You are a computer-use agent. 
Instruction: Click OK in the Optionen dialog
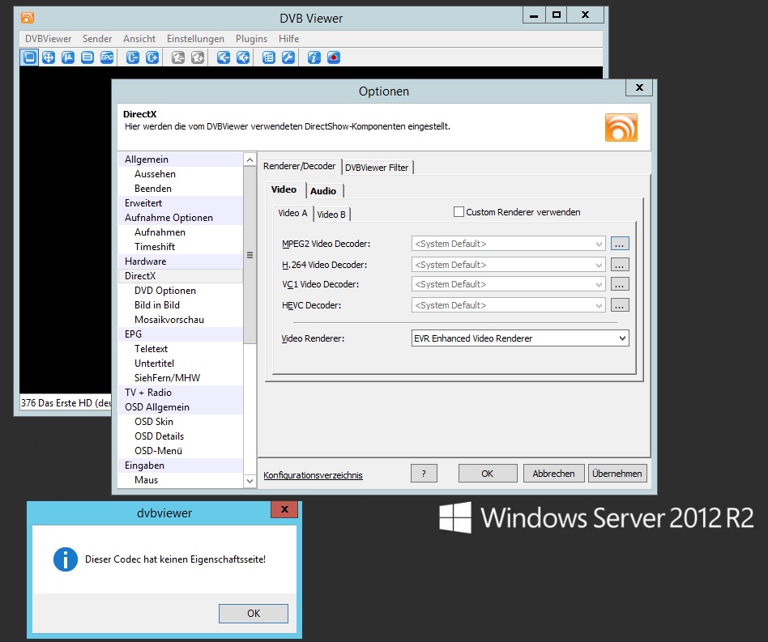click(488, 474)
